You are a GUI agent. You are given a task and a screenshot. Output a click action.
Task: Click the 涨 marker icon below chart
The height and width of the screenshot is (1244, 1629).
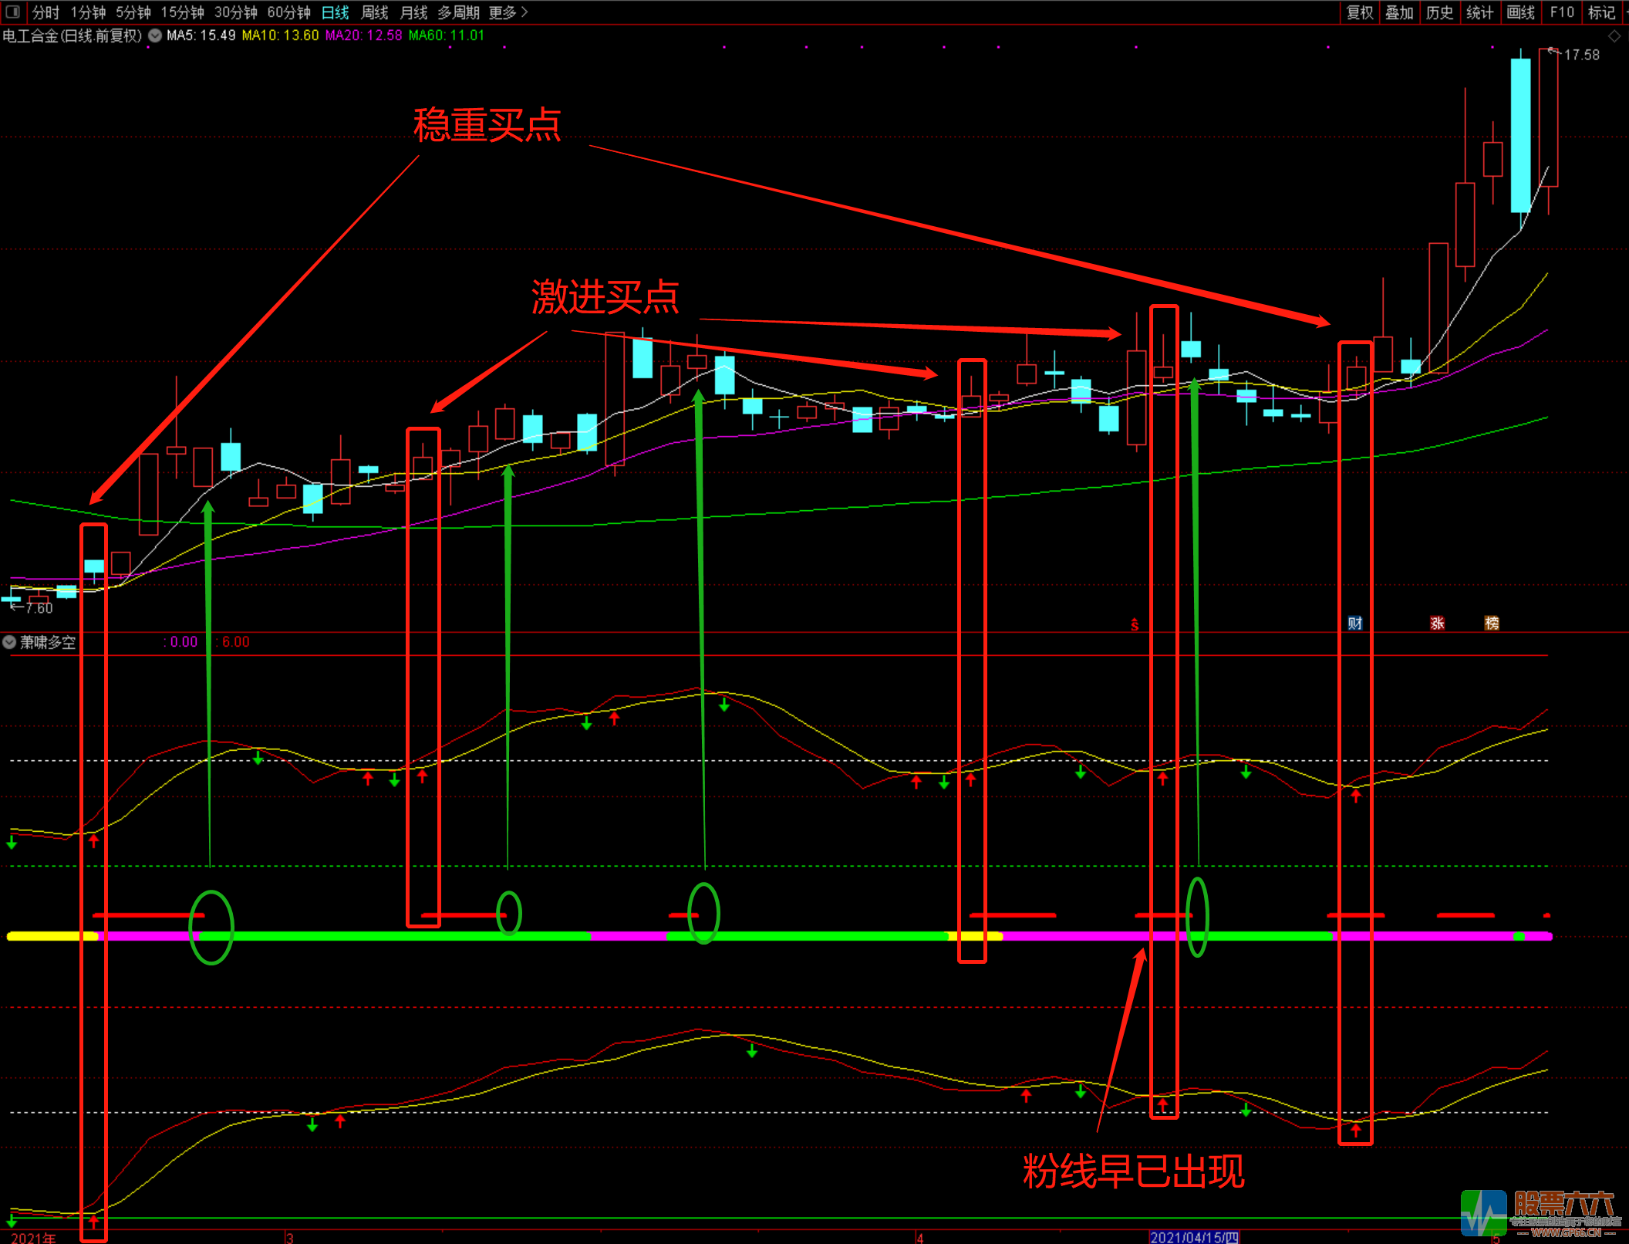[x=1437, y=623]
